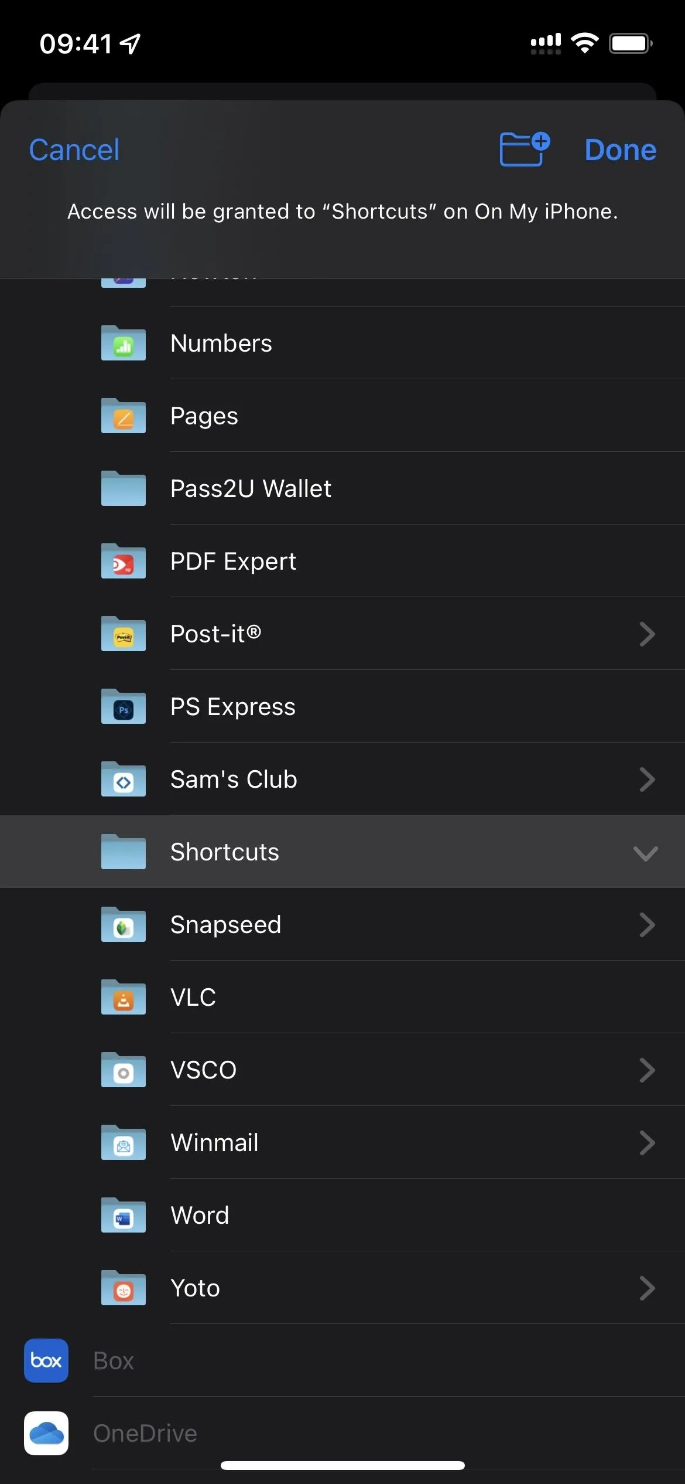Screen dimensions: 685x1484
Task: Tap the VLC label
Action: pos(193,998)
